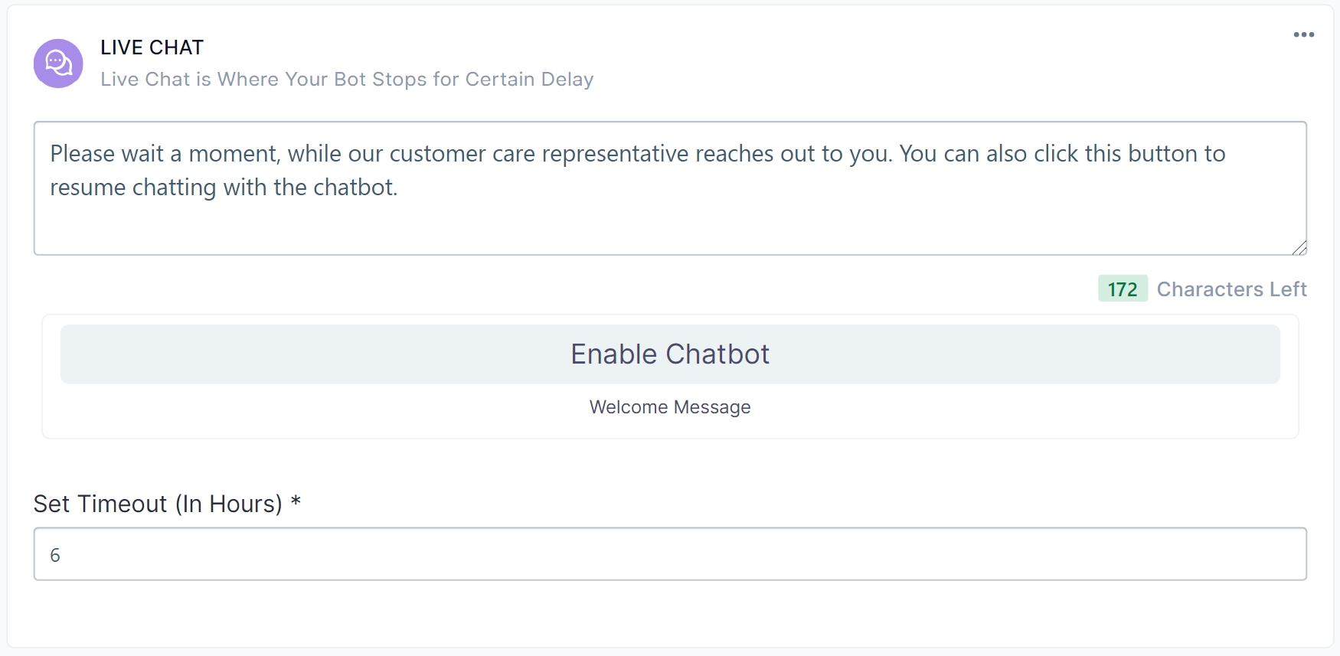The height and width of the screenshot is (656, 1340).
Task: Click the required asterisk beside Set Timeout
Action: [x=296, y=502]
